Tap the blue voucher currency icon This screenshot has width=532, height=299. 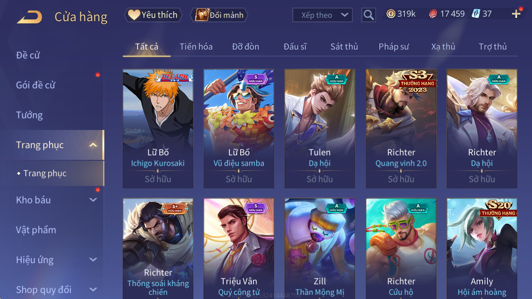(x=476, y=14)
